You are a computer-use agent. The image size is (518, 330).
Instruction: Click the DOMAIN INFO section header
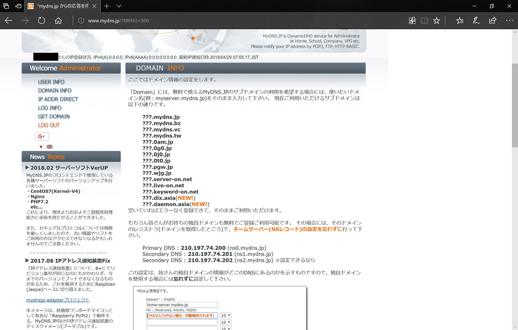[246, 68]
